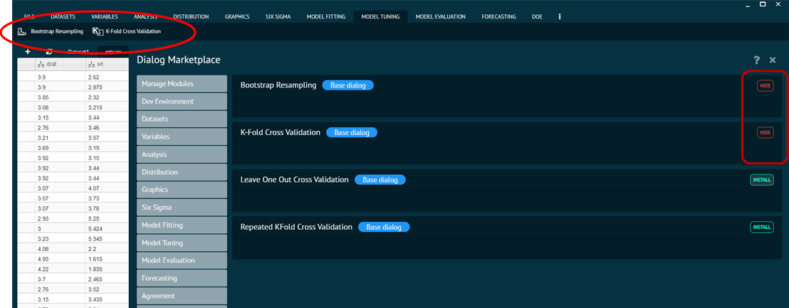Hide the Bootstrap Resampling dialog

(765, 86)
